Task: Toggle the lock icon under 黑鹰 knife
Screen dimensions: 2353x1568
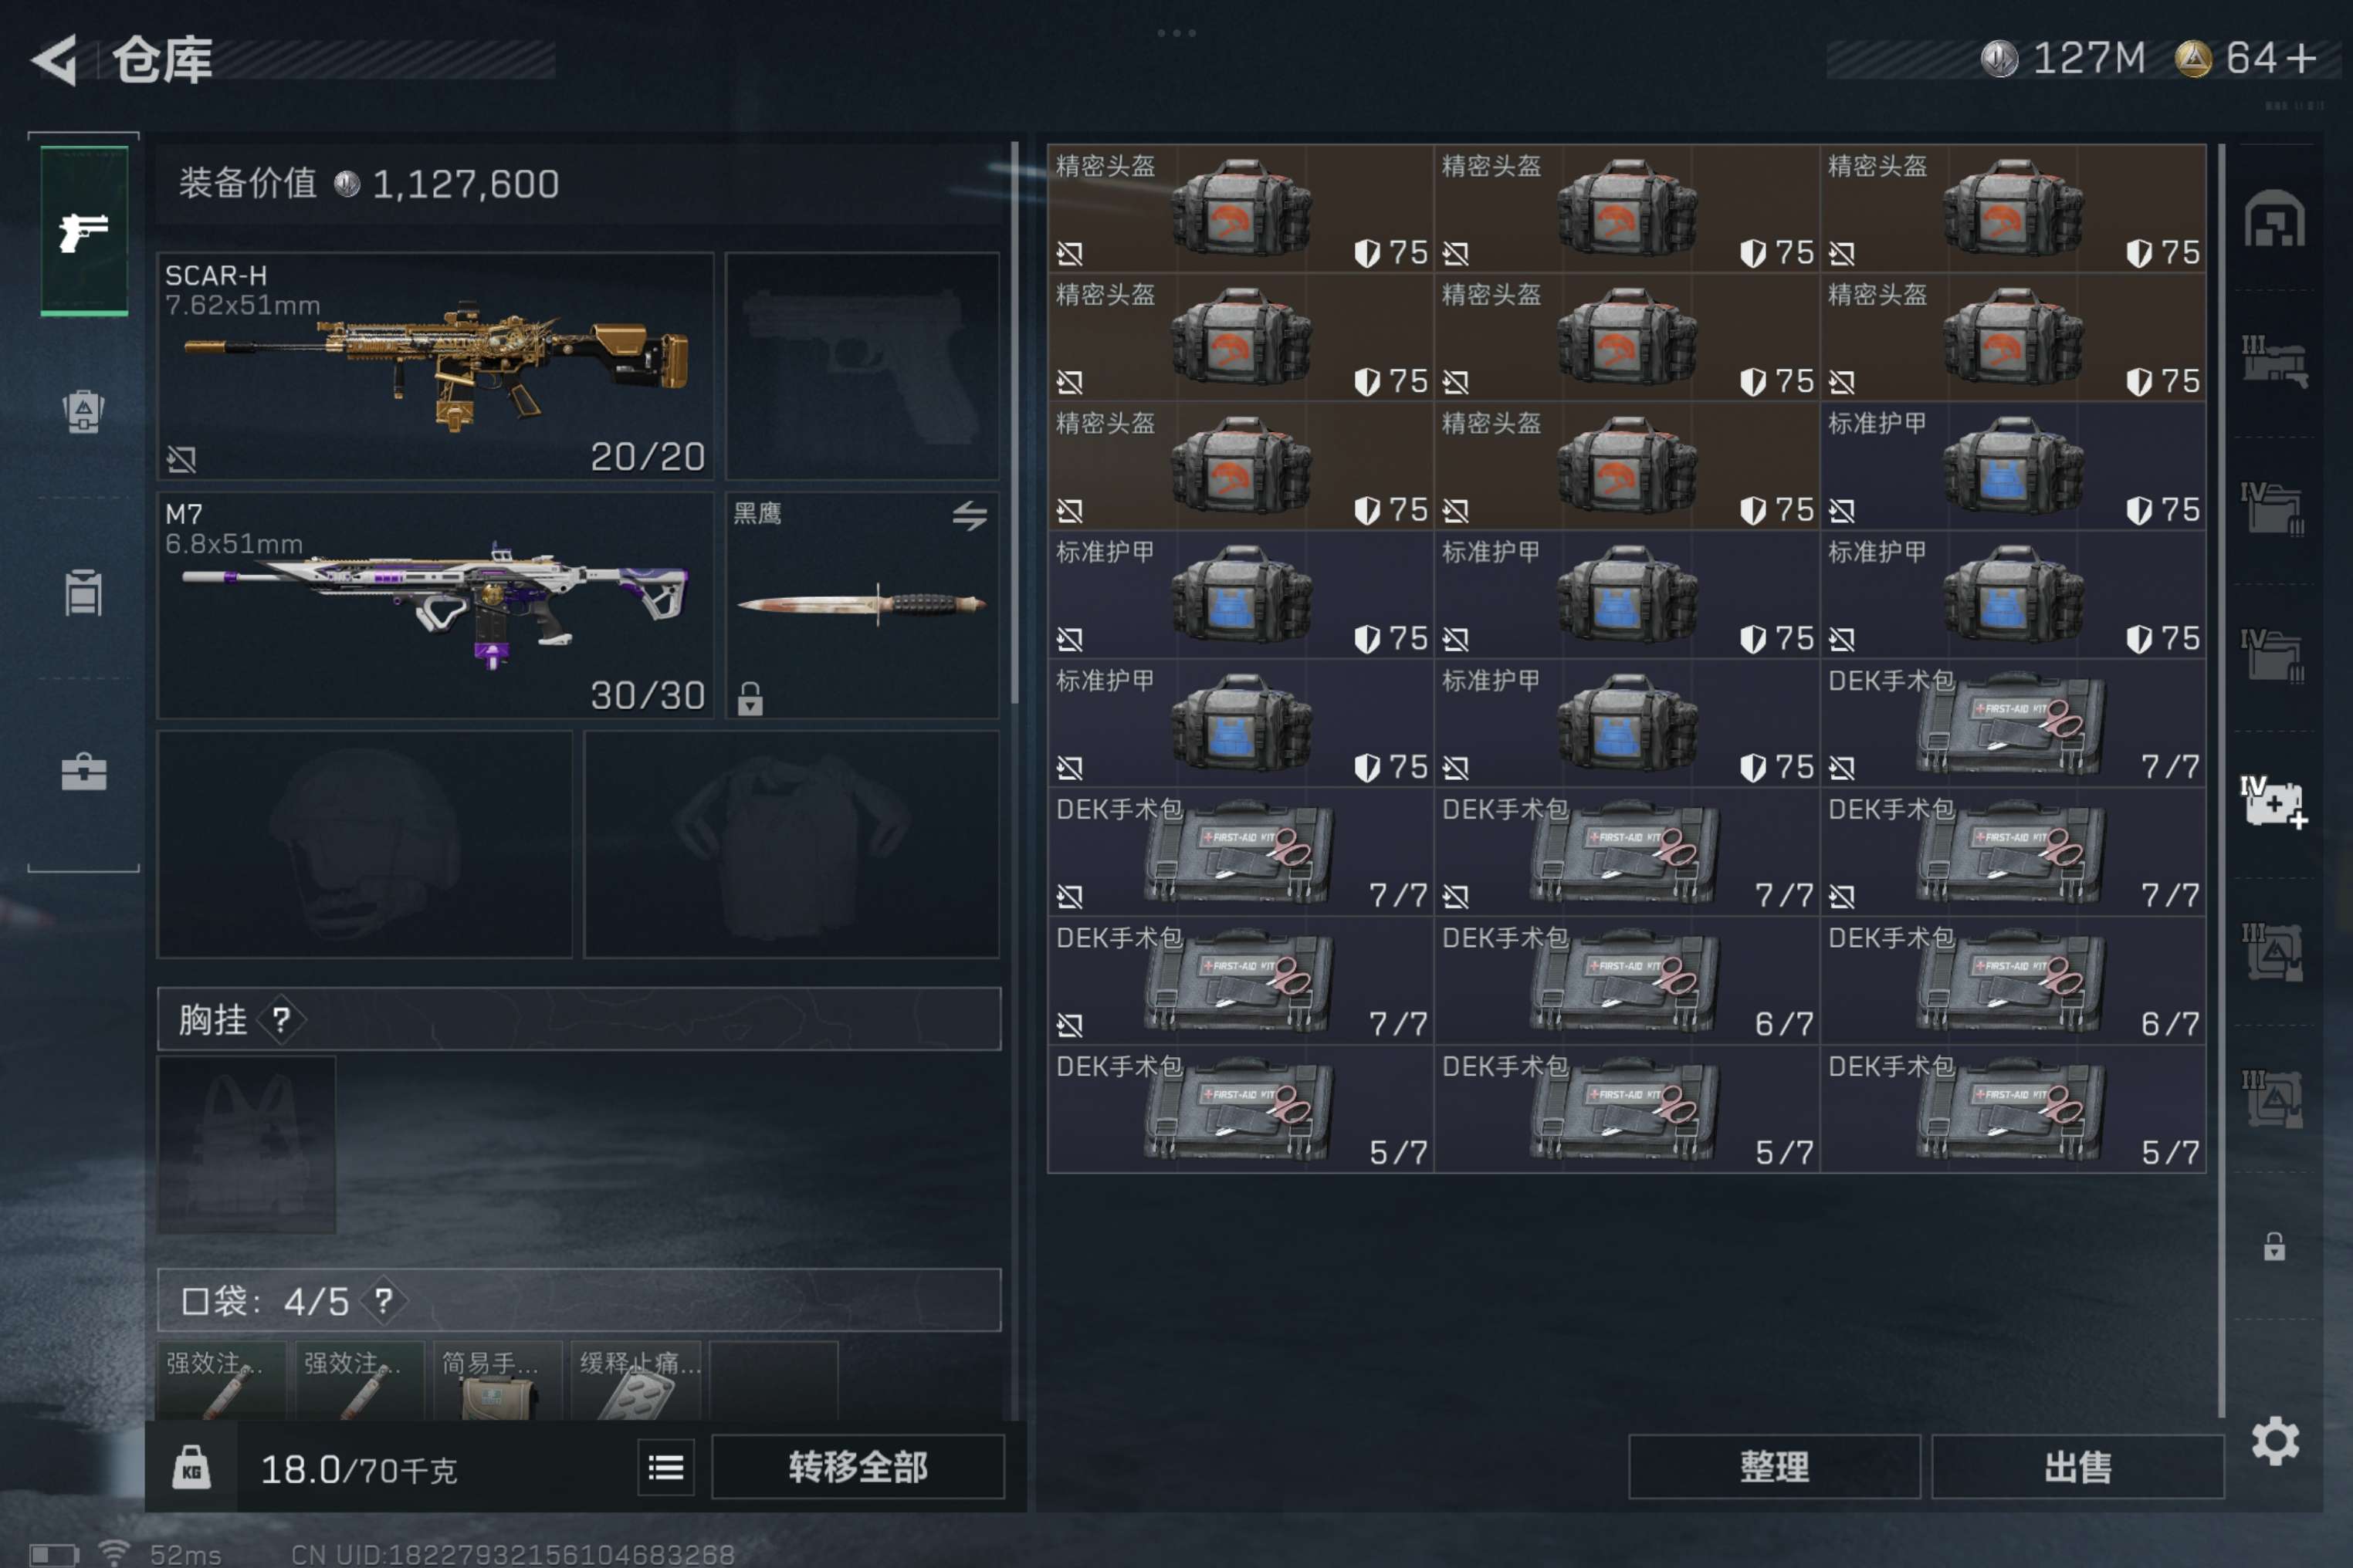Action: (x=750, y=698)
